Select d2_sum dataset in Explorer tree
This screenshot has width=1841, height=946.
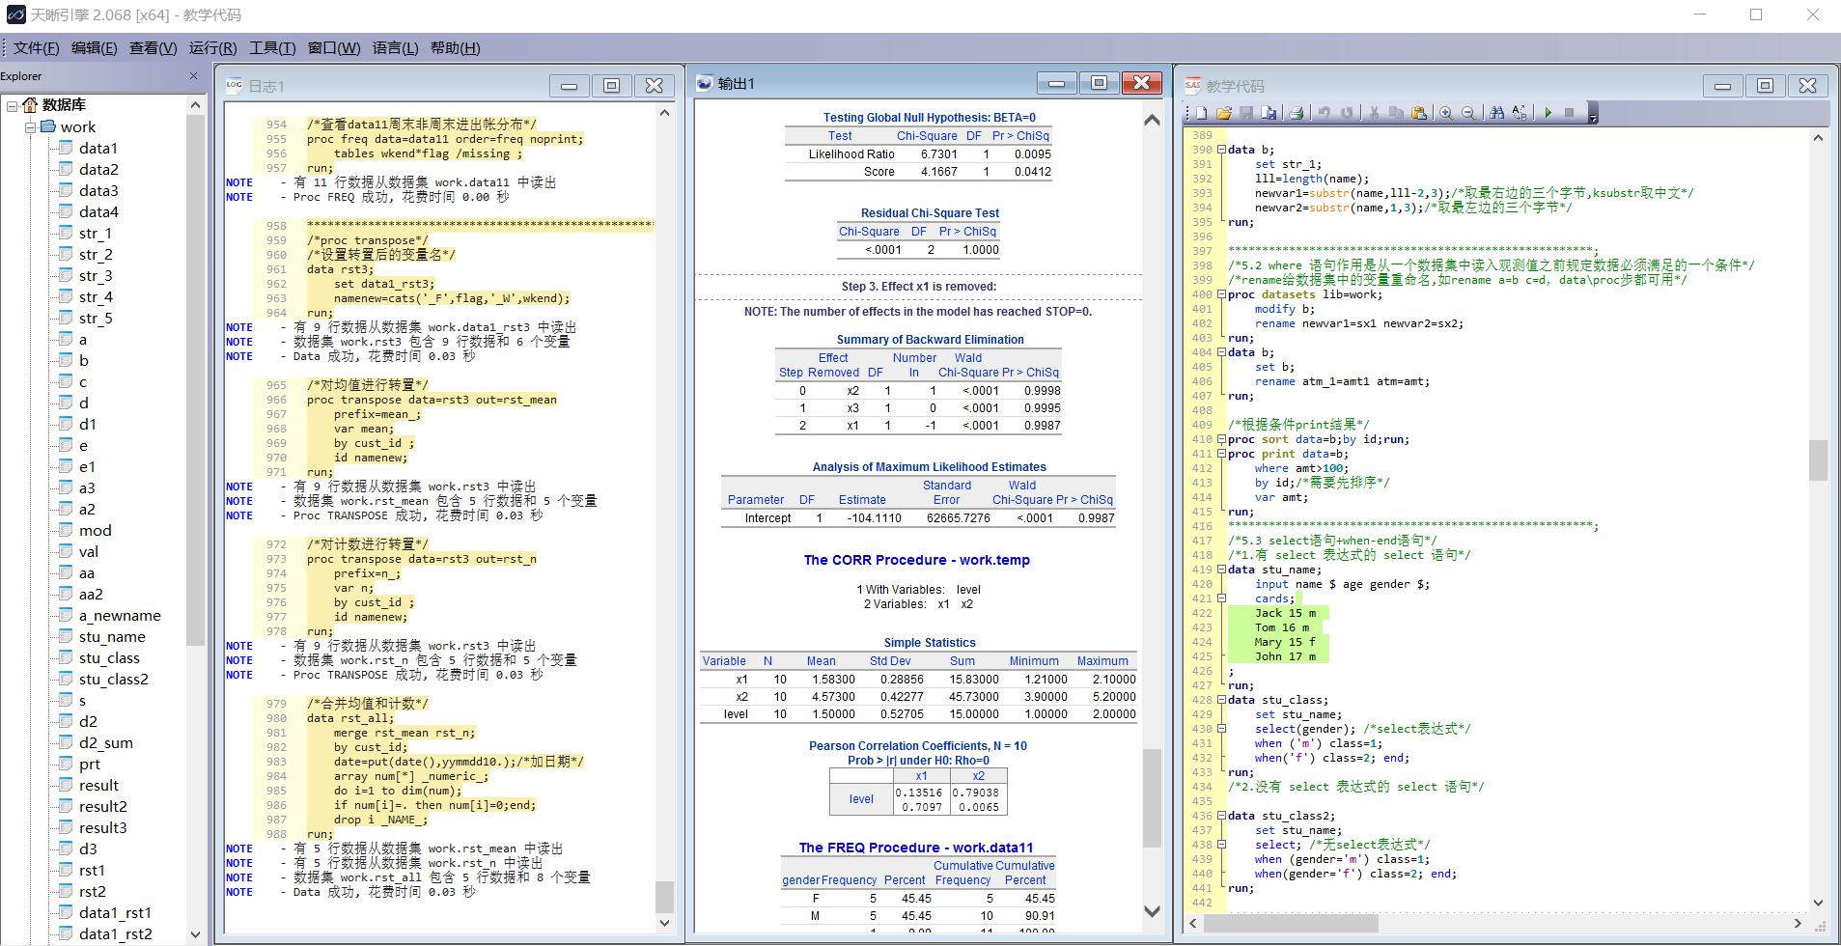[106, 742]
